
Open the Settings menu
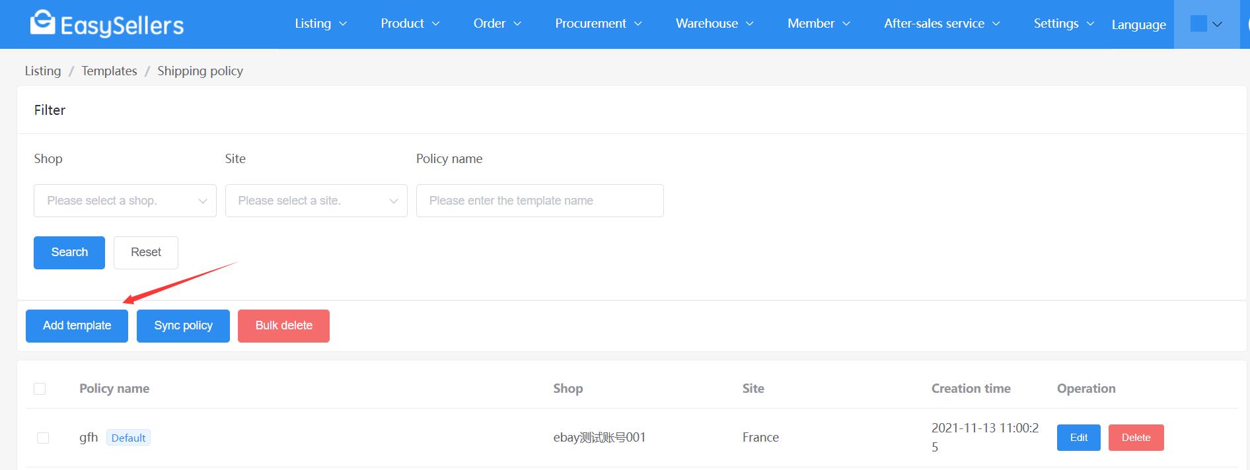tap(1064, 24)
